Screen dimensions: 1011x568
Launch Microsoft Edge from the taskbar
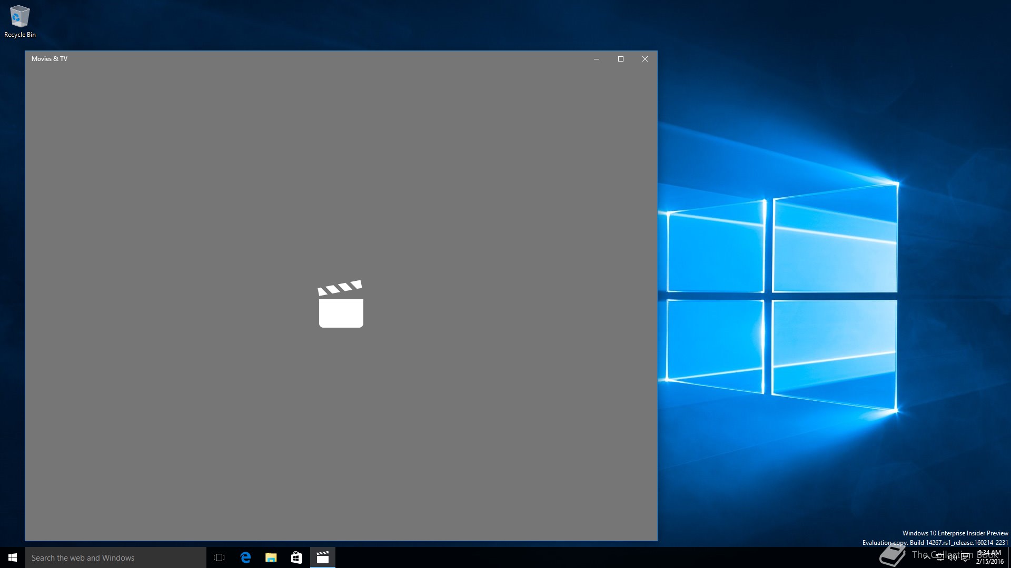point(245,557)
